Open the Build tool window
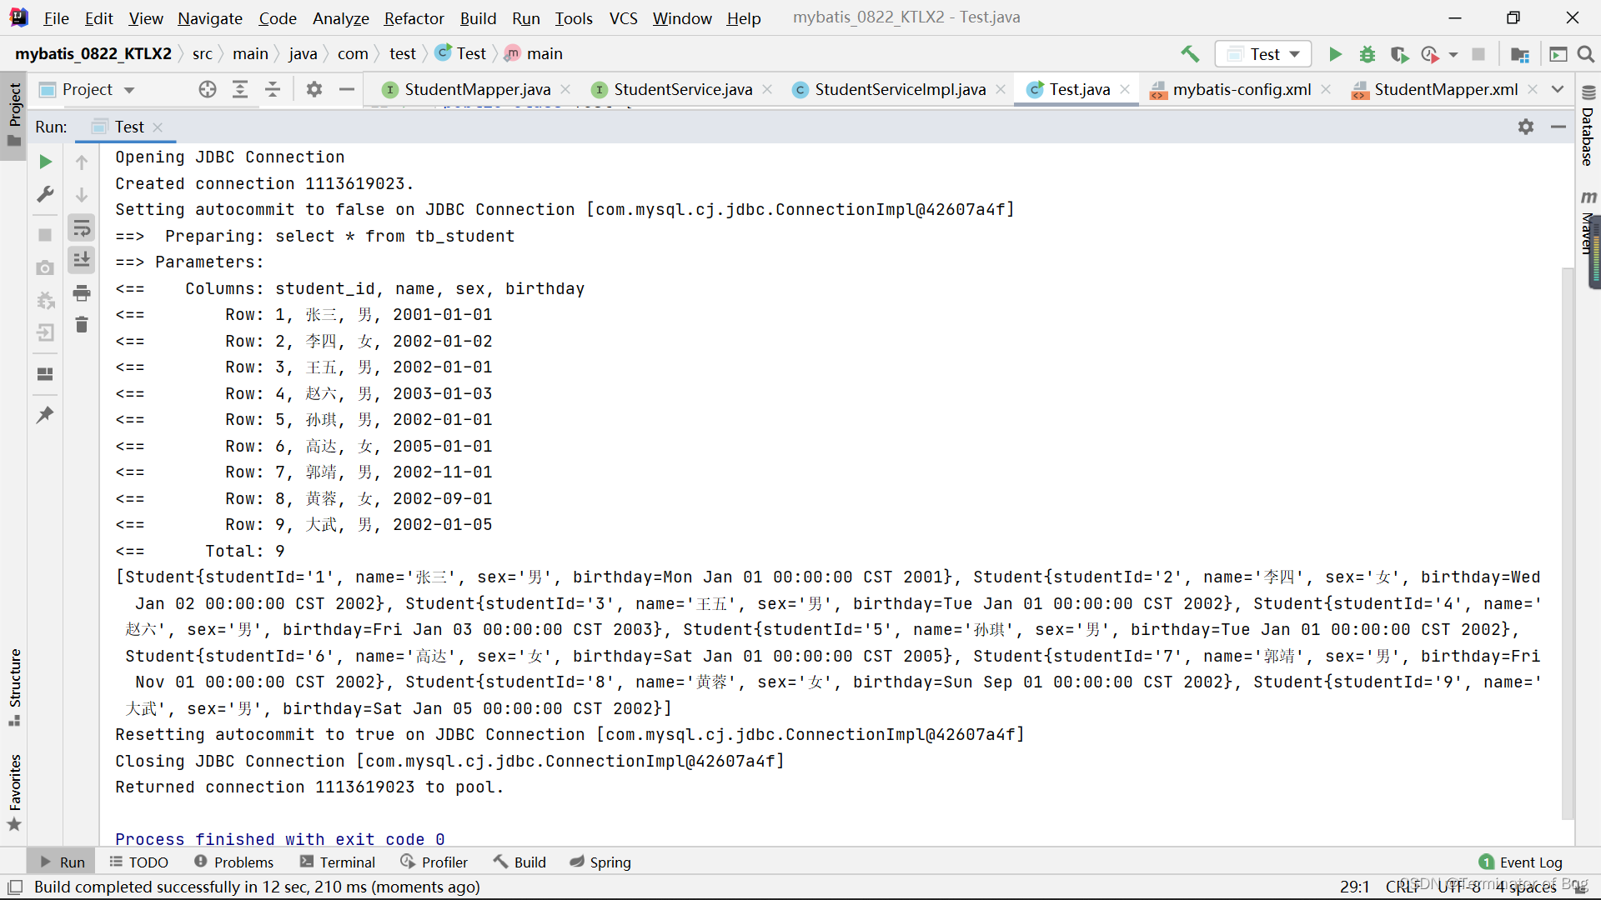 pos(519,862)
